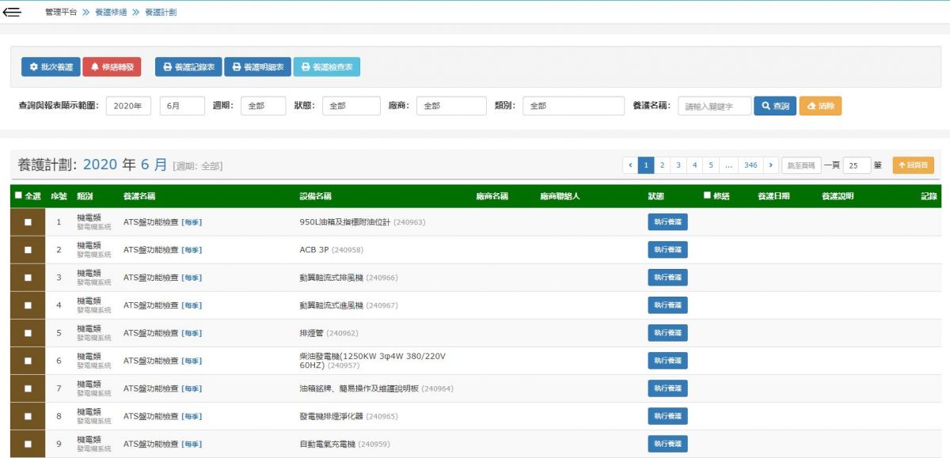Print the 養護明細表 report

pyautogui.click(x=258, y=67)
